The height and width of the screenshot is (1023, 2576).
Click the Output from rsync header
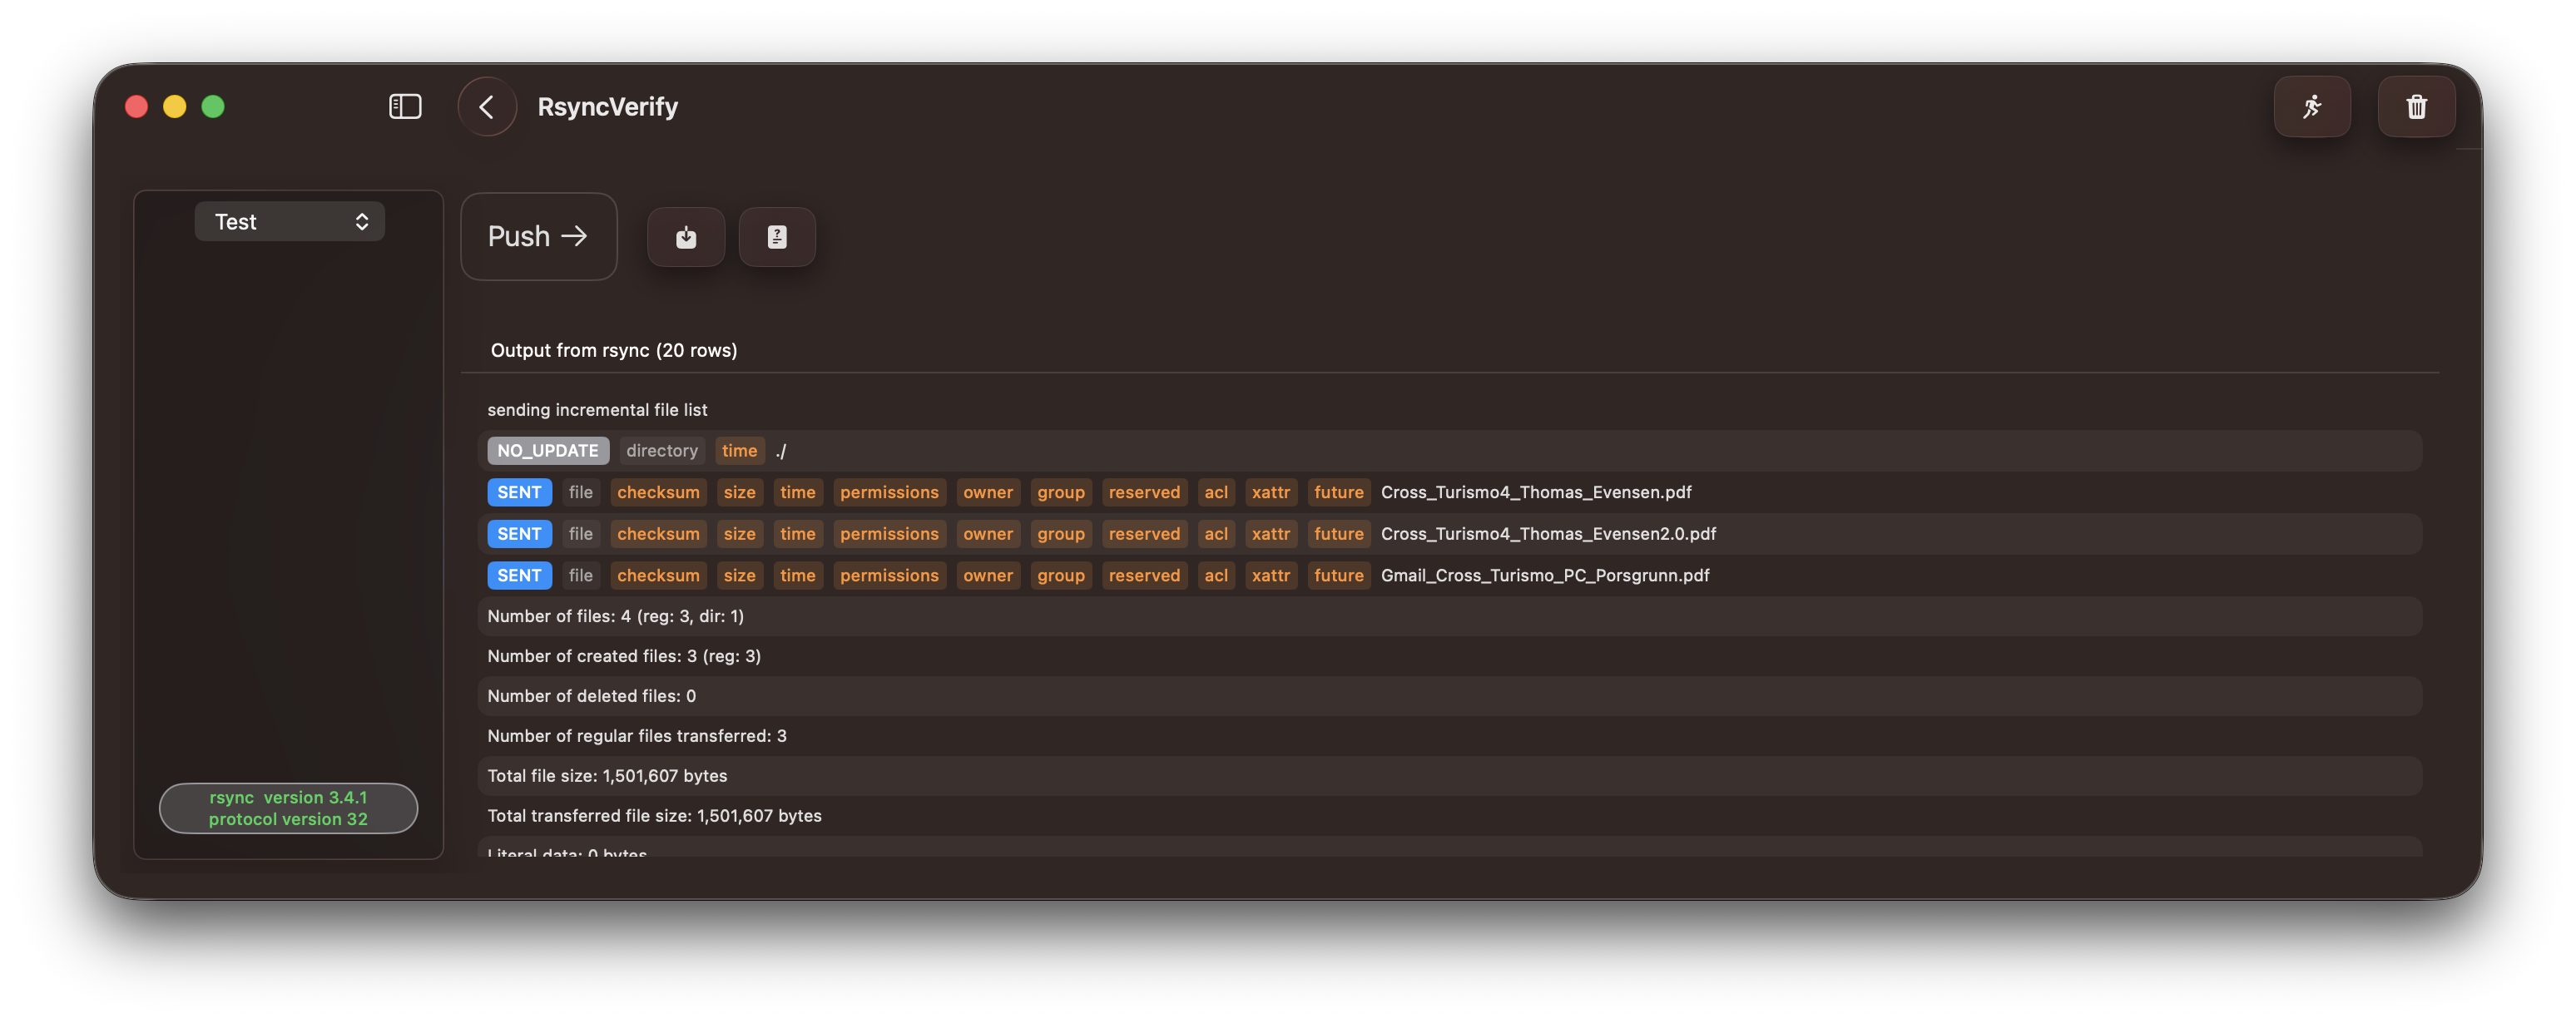613,350
